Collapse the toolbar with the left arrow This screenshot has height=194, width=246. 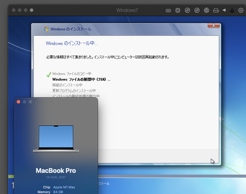224,10
